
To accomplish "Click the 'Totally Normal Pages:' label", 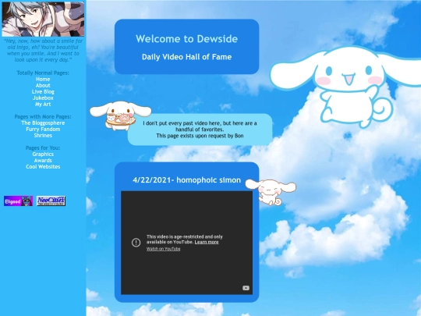I will click(43, 73).
